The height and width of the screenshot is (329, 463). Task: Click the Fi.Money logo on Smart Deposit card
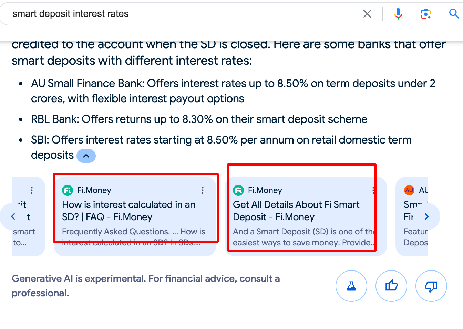coord(238,190)
